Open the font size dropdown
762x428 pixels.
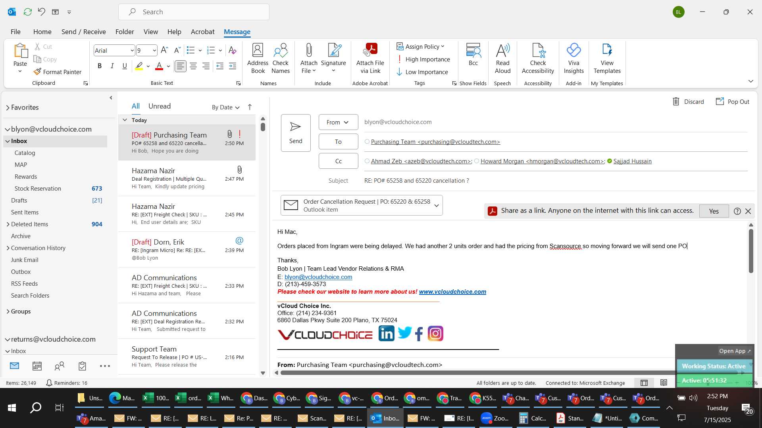pos(154,50)
